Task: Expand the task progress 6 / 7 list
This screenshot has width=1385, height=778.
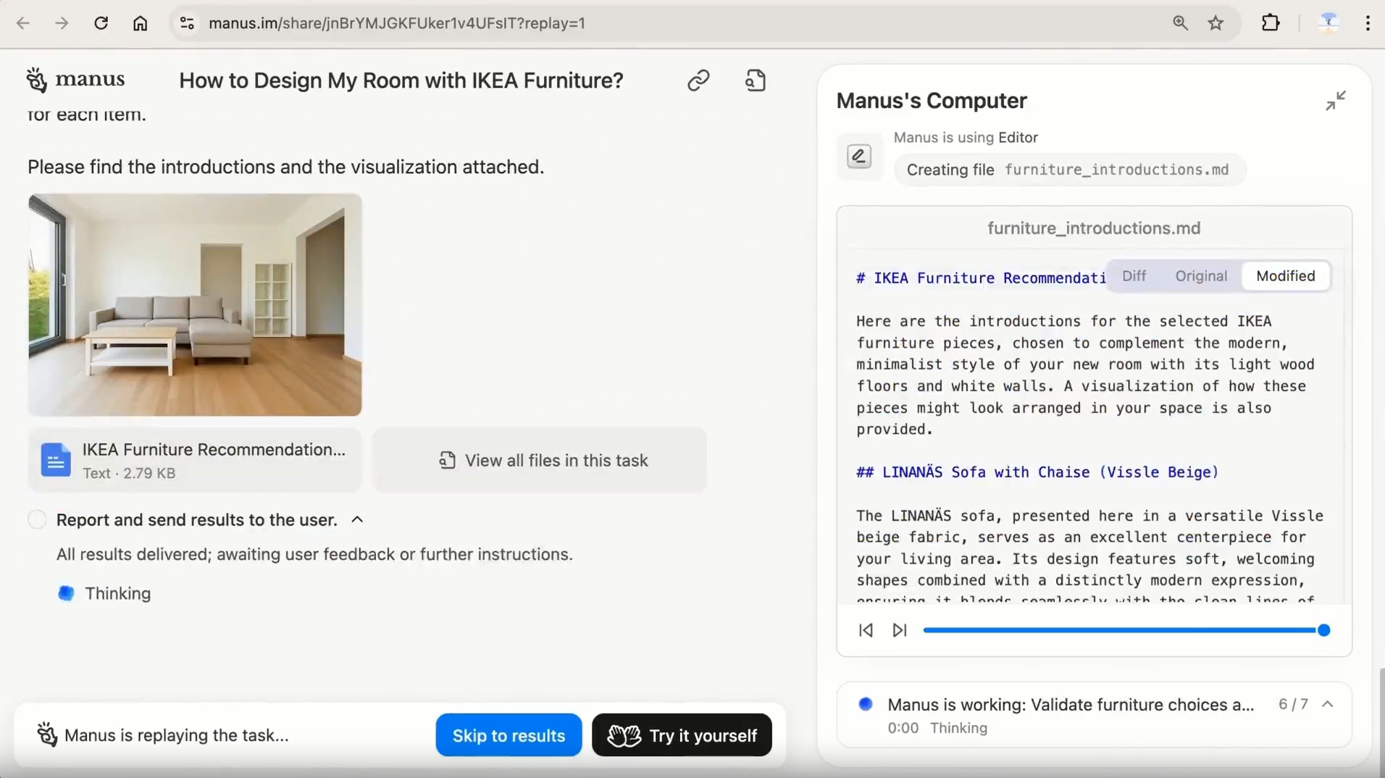Action: pos(1328,704)
